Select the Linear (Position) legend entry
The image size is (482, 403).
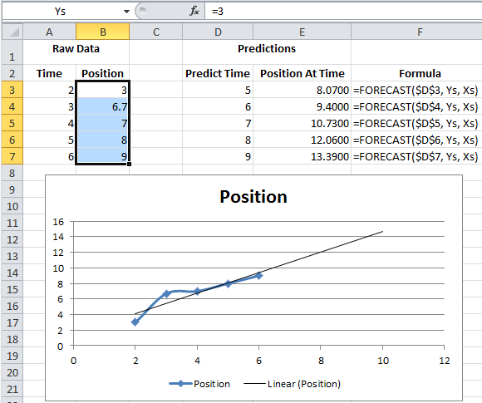tap(292, 384)
